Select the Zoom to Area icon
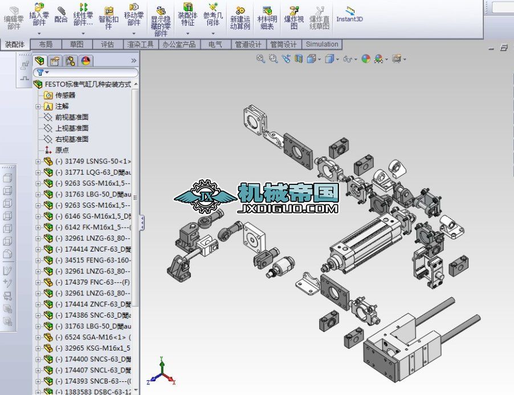This screenshot has width=514, height=395. (273, 59)
